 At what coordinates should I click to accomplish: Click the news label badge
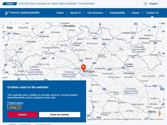10,4
